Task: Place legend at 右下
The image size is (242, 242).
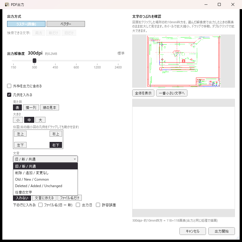Action: pyautogui.click(x=56, y=145)
